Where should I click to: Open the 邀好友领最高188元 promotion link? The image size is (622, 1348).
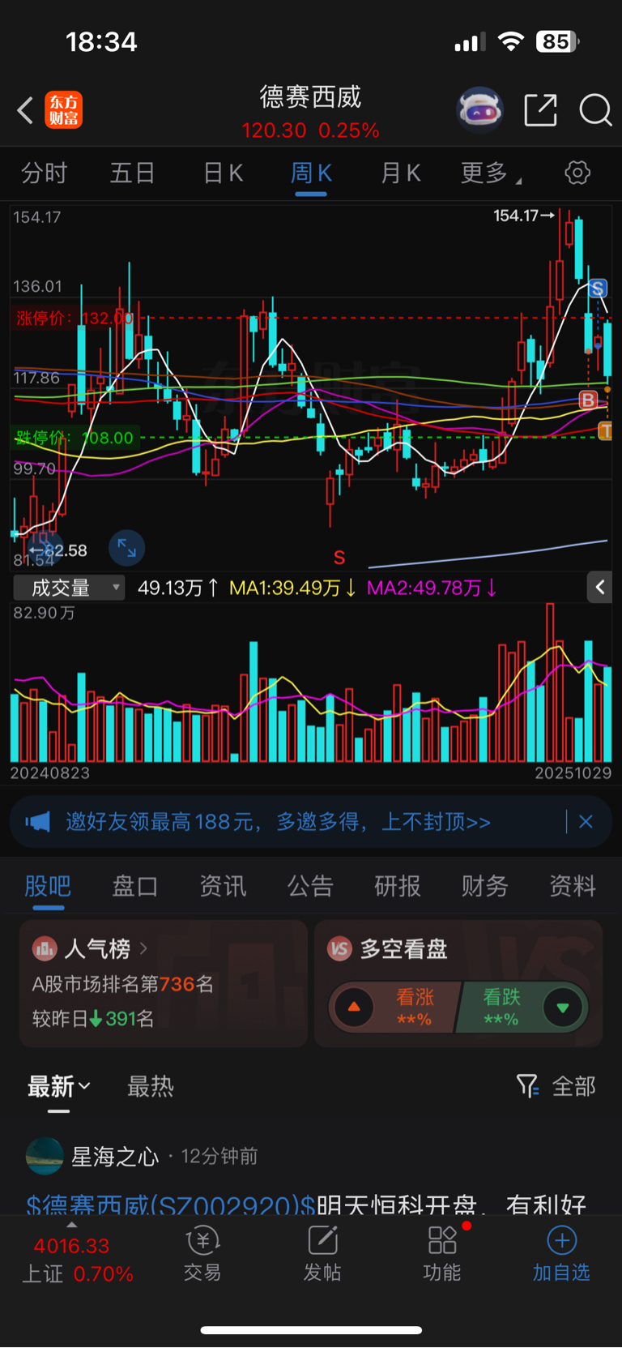(279, 822)
